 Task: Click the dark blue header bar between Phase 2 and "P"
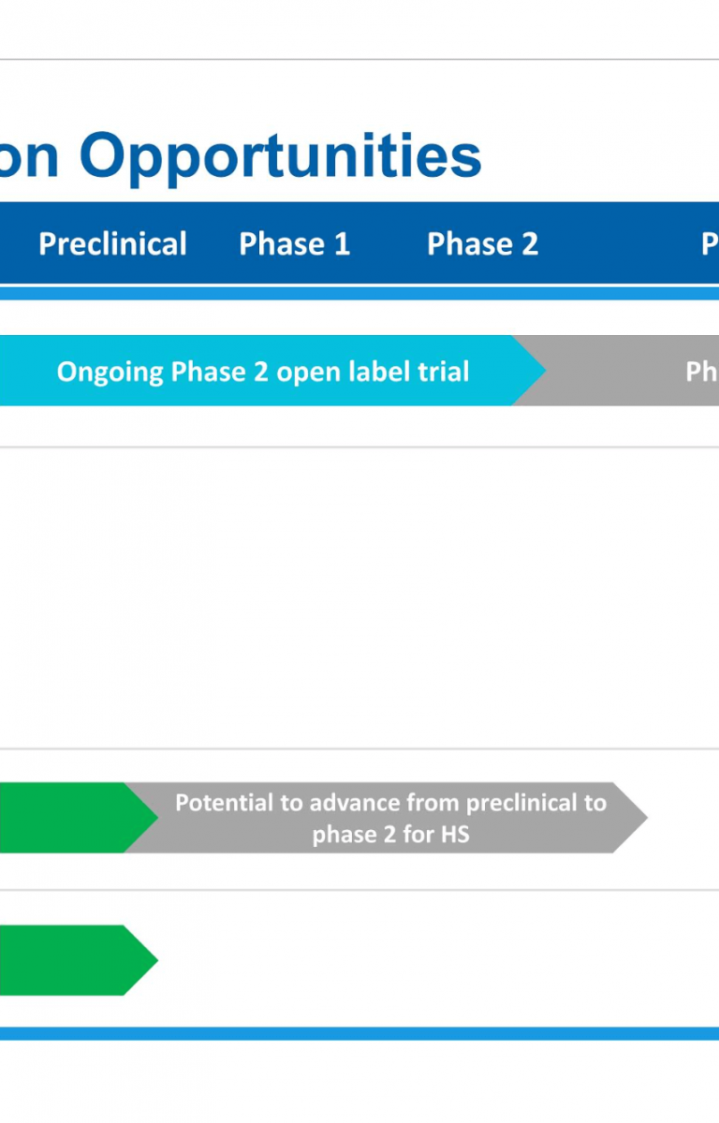tap(618, 244)
